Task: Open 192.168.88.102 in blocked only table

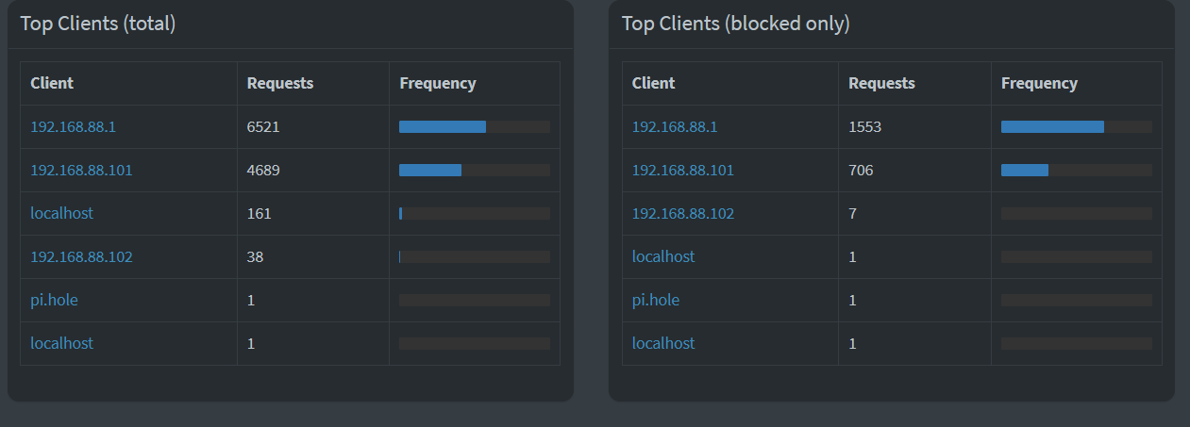Action: 683,213
